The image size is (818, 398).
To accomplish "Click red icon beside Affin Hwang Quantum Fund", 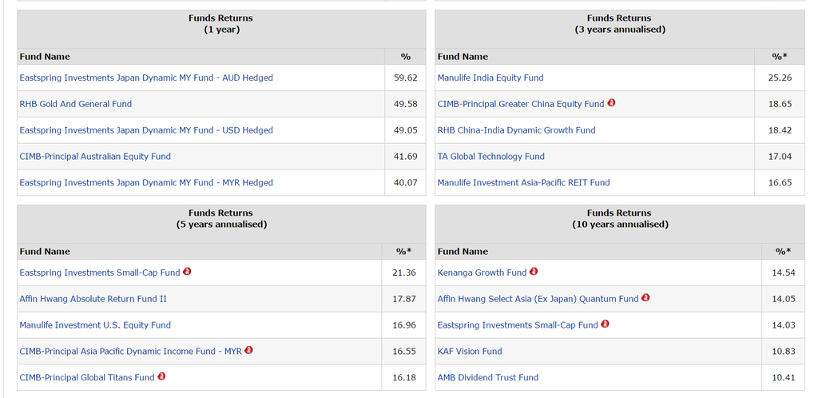I will point(645,298).
